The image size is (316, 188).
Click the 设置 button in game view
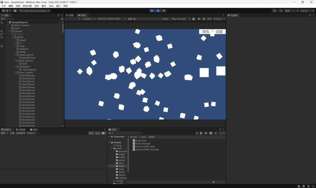point(219,32)
